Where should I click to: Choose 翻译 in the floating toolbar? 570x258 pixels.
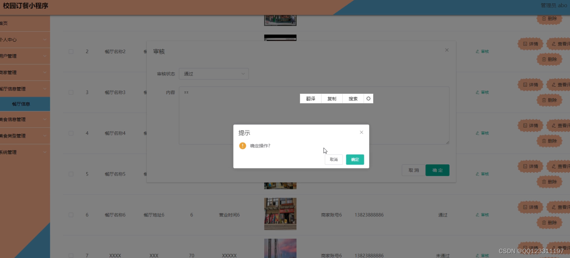(x=311, y=99)
